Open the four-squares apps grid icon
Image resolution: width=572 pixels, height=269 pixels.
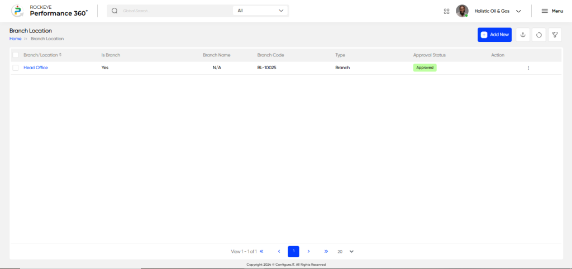[446, 11]
